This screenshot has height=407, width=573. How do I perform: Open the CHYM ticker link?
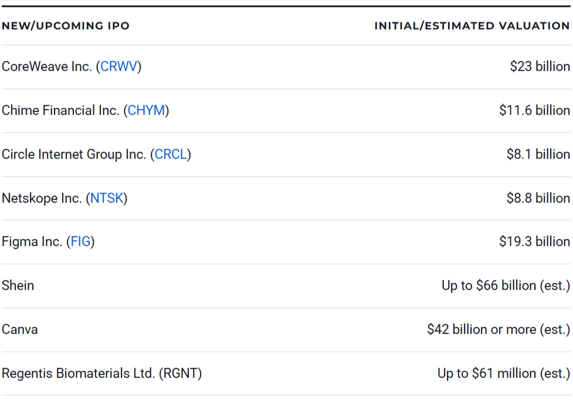(146, 110)
